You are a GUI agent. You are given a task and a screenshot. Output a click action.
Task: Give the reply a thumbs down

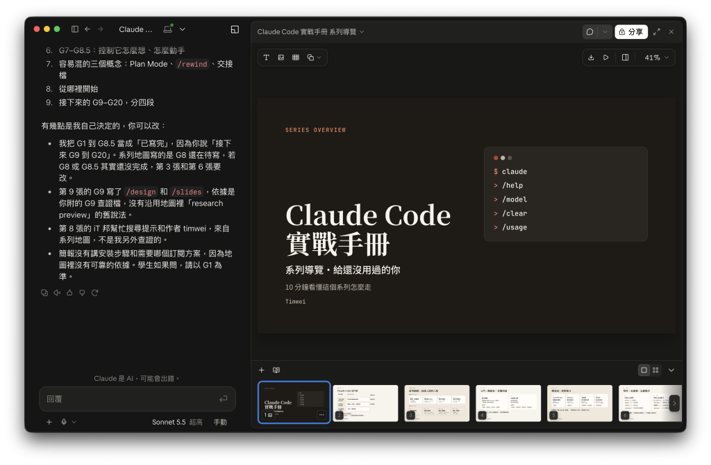point(82,293)
